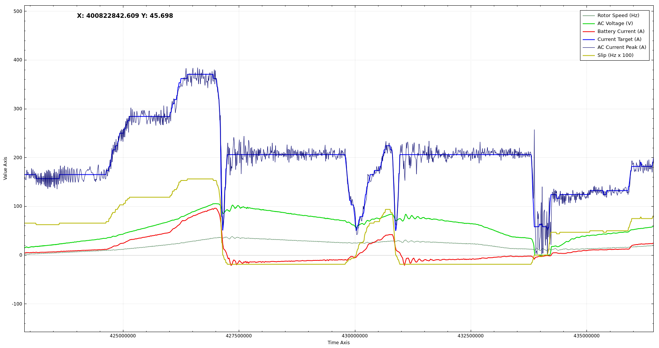
Task: Click the 0 tick label on the value axis
Action: [20, 255]
